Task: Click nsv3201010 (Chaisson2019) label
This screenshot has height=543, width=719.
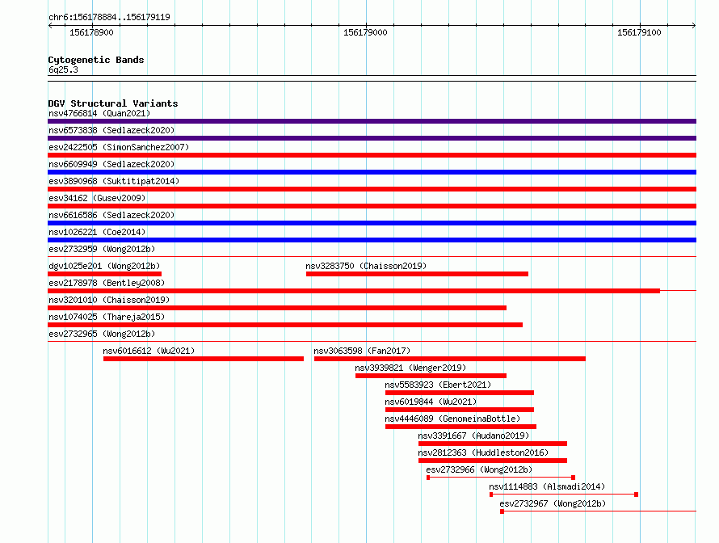Action: (109, 300)
